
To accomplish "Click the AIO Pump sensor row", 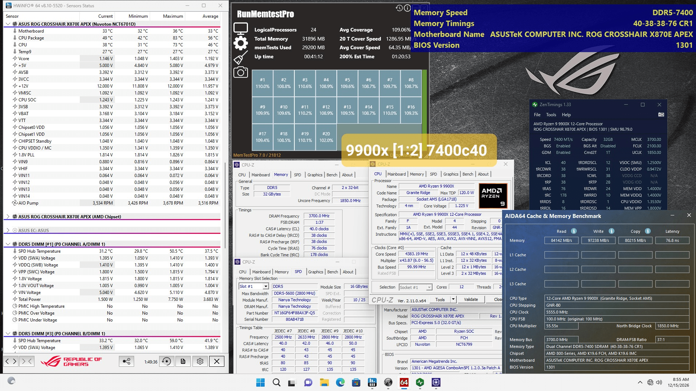I will pos(112,203).
